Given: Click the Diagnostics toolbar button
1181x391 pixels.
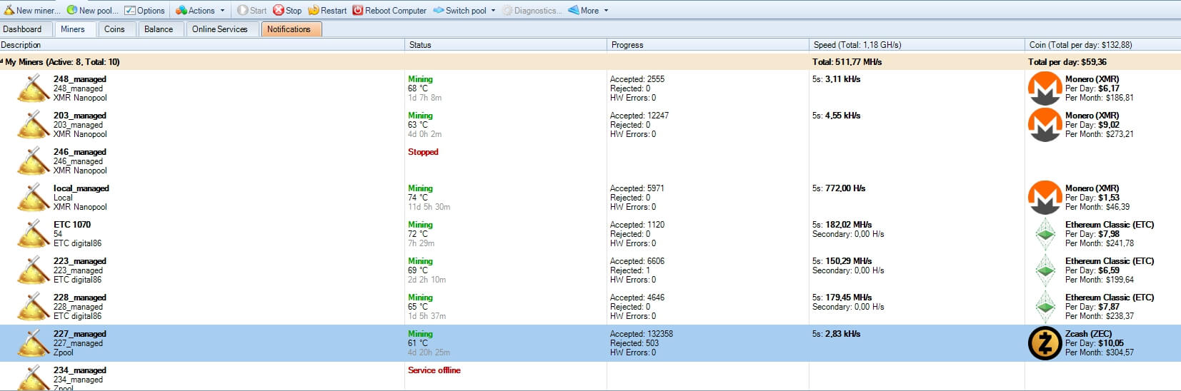Looking at the screenshot, I should coord(532,10).
